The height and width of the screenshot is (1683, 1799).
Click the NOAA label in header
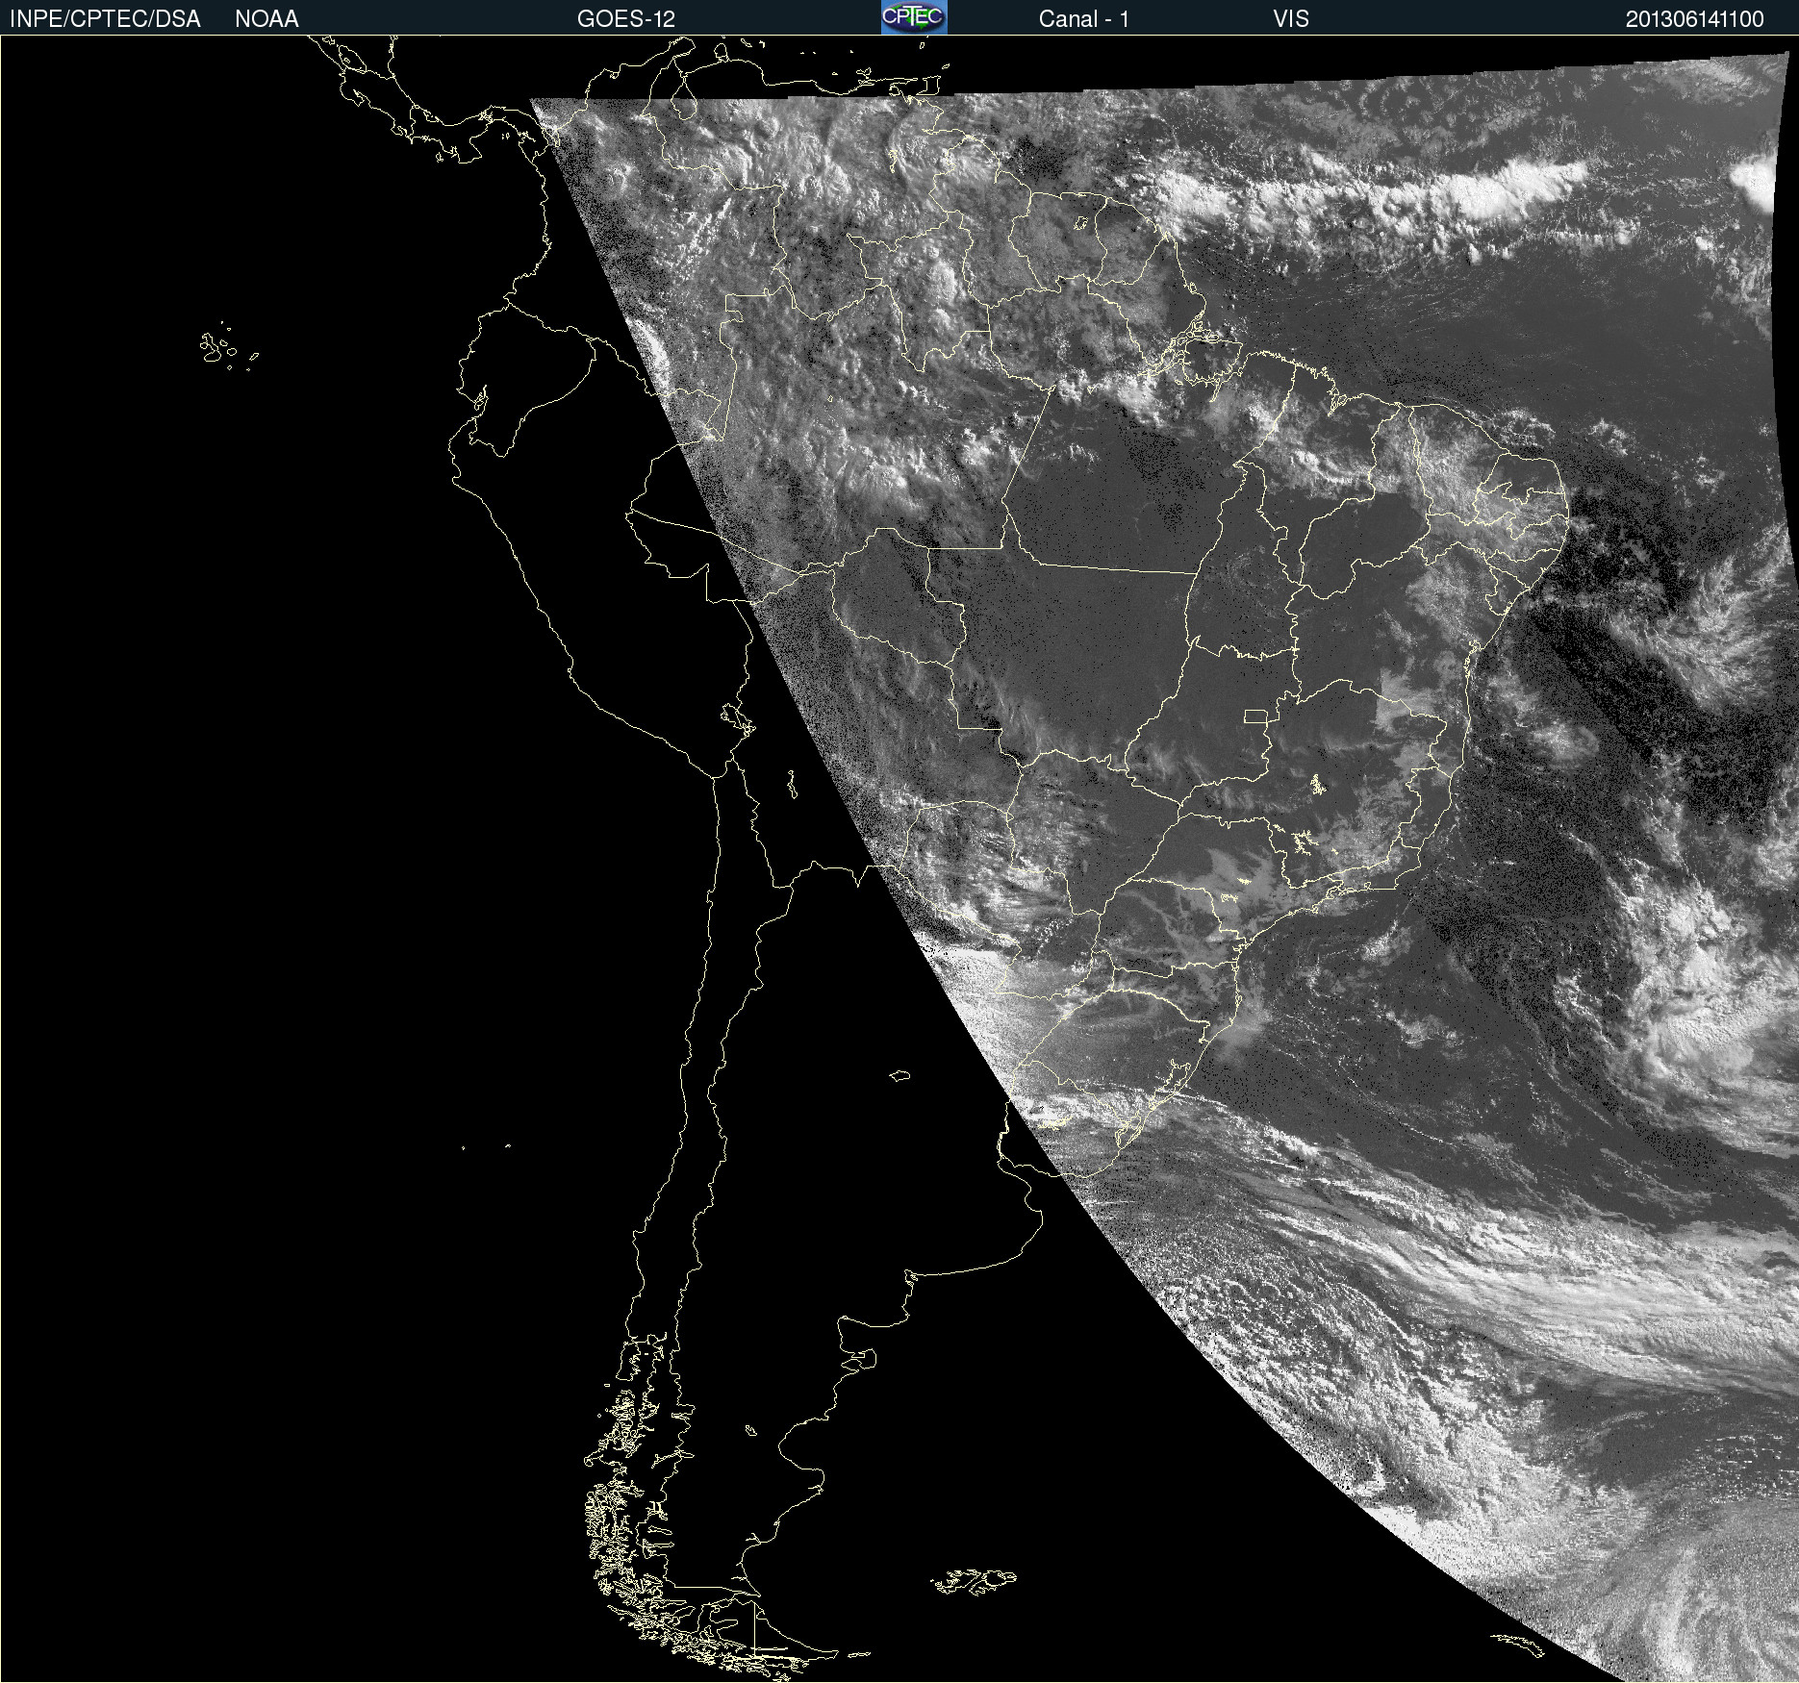(266, 19)
